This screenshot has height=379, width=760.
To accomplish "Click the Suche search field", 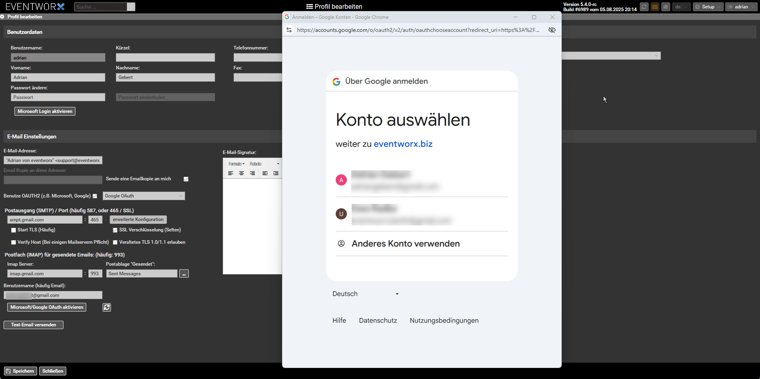I will (x=101, y=7).
